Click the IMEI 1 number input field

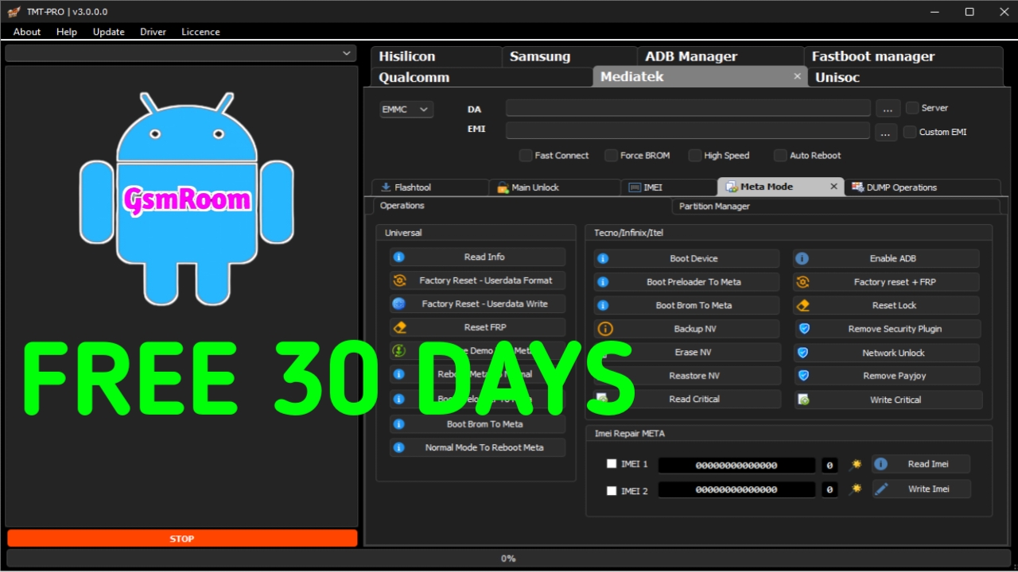coord(736,466)
